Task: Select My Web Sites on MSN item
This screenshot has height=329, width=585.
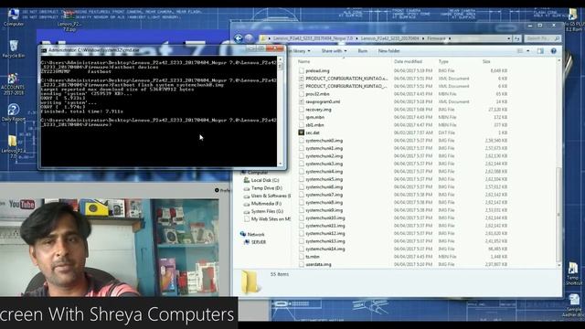Action: [267, 219]
